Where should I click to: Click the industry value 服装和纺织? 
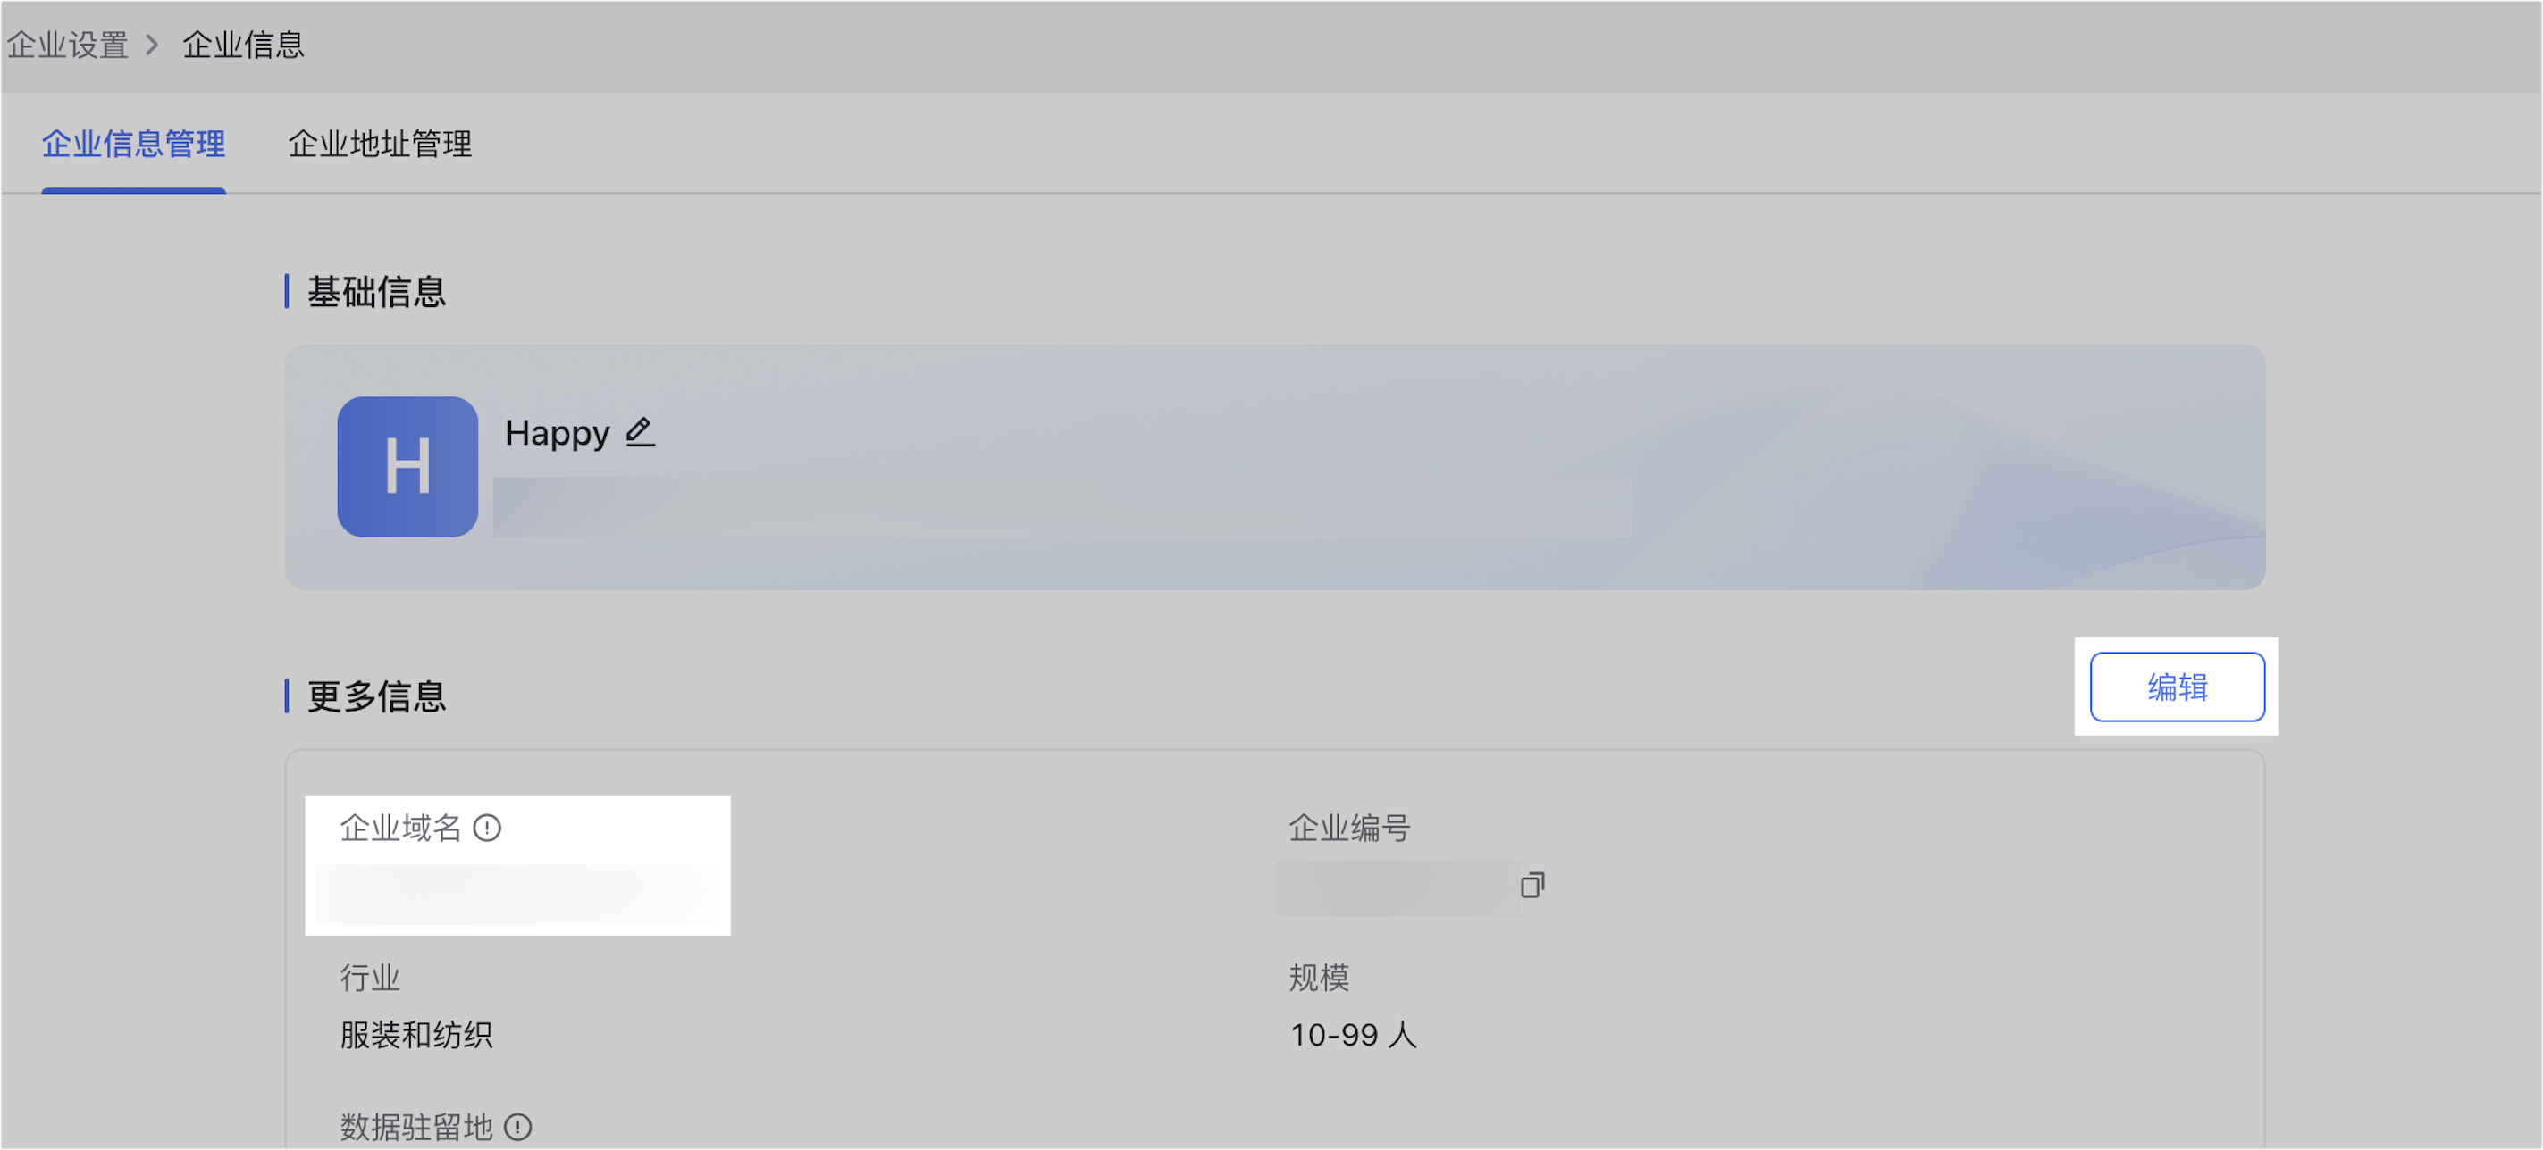click(x=415, y=1035)
